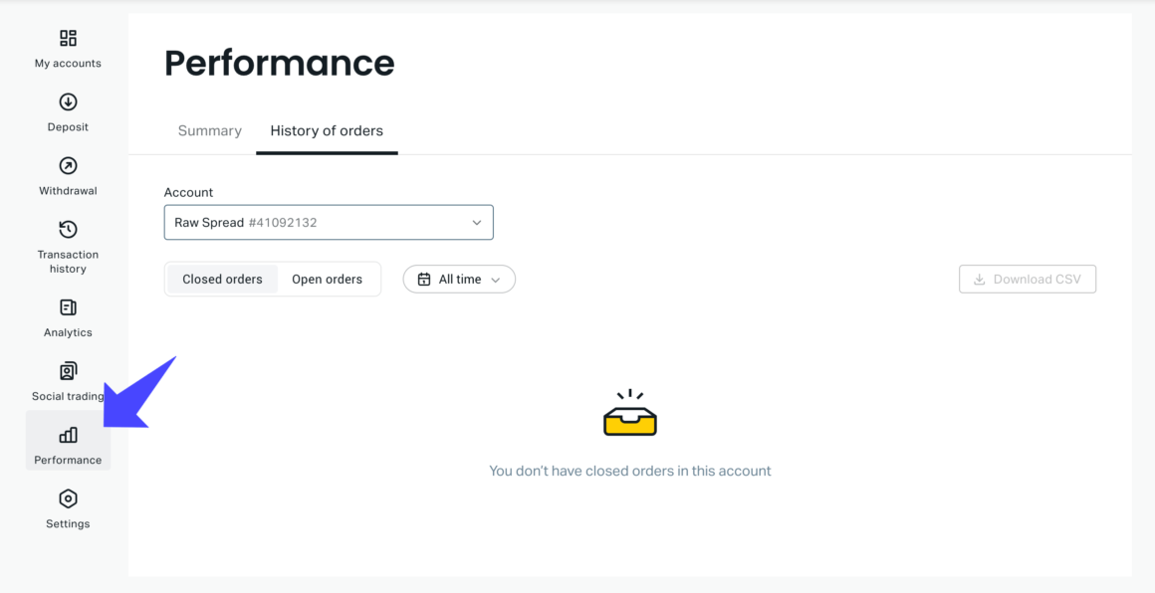Click calendar icon in All time filter
The image size is (1155, 593).
(424, 280)
